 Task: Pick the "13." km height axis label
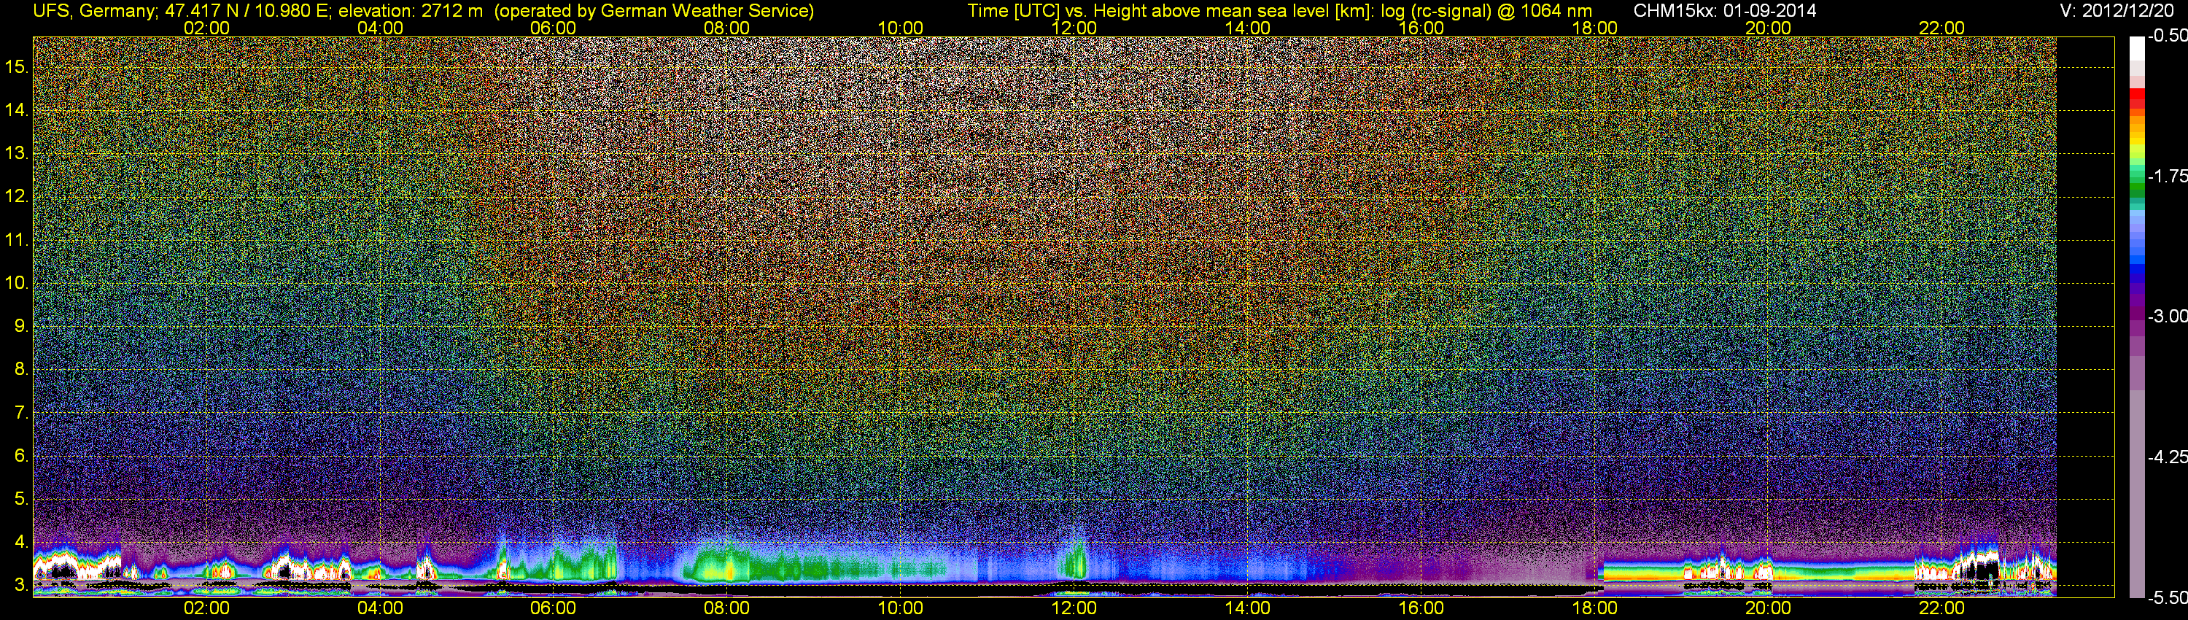point(17,154)
